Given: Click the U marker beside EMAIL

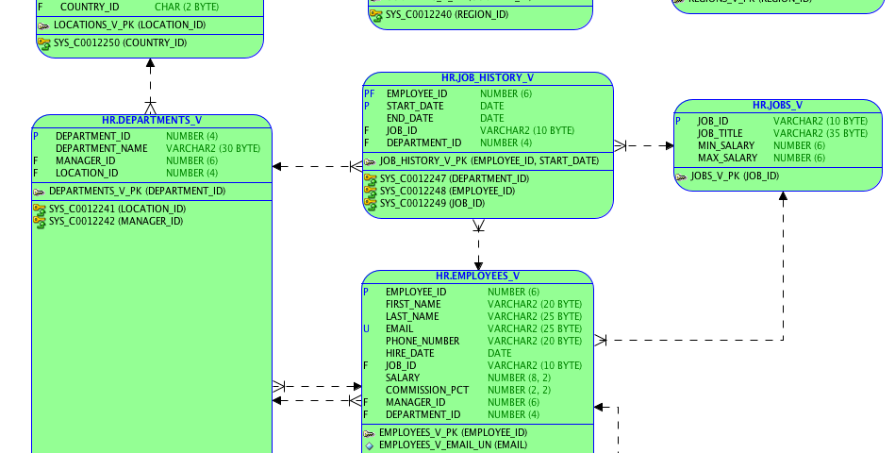Looking at the screenshot, I should coord(366,329).
